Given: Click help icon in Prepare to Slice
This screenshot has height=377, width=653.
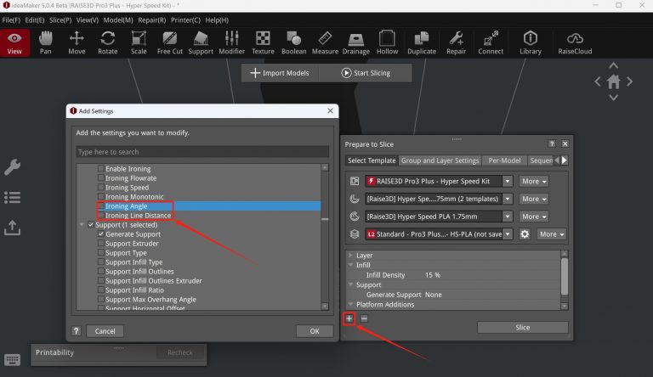Looking at the screenshot, I should click(552, 143).
